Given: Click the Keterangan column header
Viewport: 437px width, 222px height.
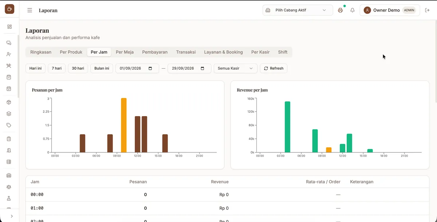Looking at the screenshot, I should [x=362, y=182].
